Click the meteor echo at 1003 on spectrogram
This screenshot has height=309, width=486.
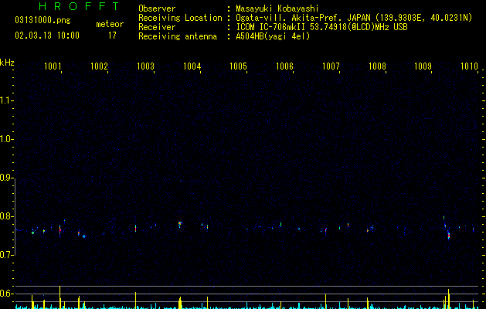135,229
